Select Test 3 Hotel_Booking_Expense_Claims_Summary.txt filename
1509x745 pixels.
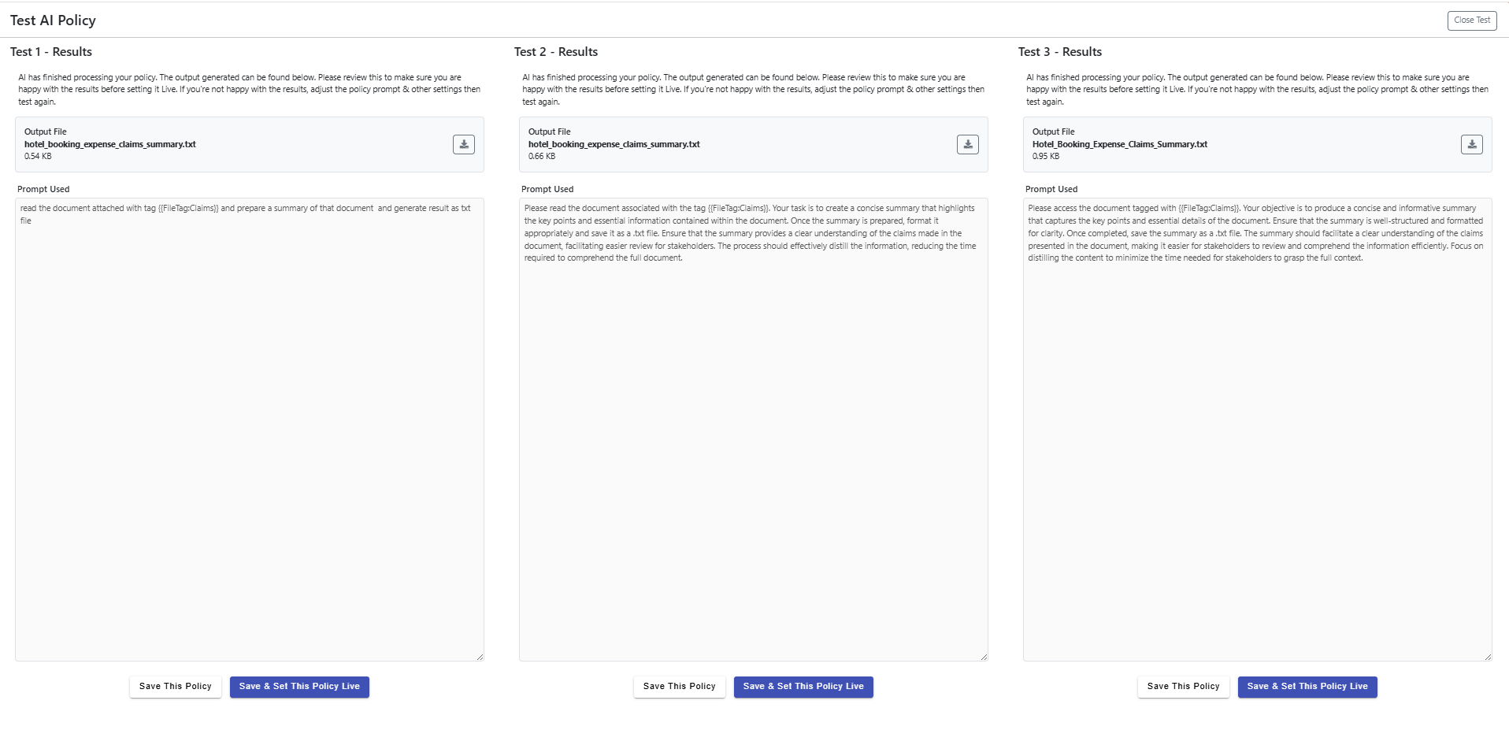point(1119,144)
